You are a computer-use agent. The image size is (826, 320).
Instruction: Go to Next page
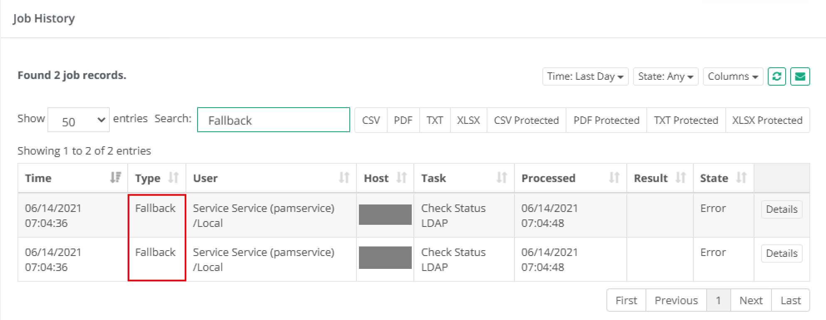751,300
